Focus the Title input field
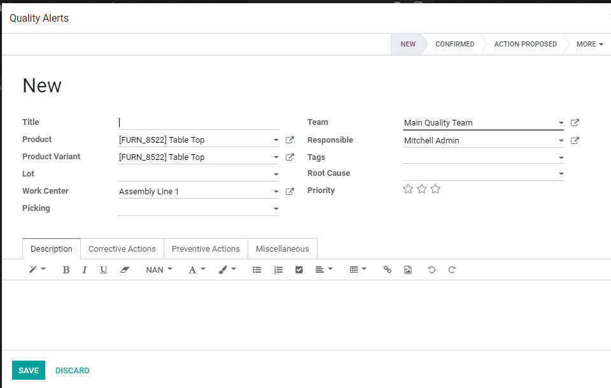Image resolution: width=611 pixels, height=388 pixels. pyautogui.click(x=198, y=122)
